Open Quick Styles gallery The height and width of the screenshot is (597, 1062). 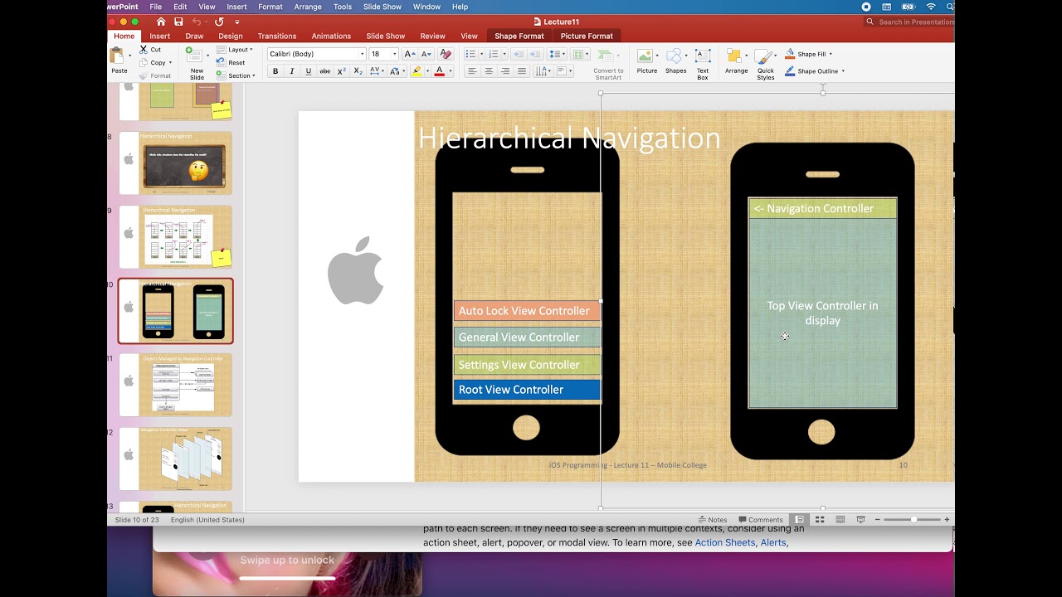pyautogui.click(x=766, y=63)
